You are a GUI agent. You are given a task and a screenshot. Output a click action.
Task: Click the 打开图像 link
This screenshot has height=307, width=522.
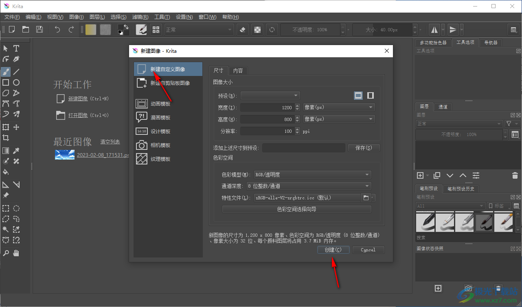point(78,115)
